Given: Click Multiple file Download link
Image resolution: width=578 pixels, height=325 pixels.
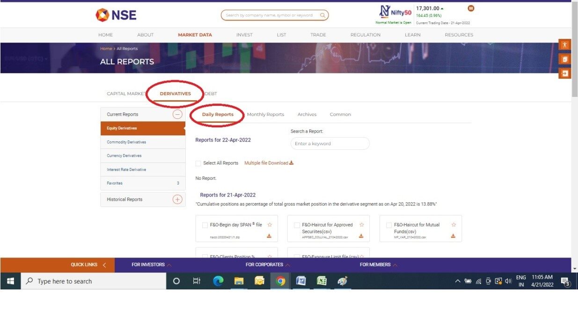Looking at the screenshot, I should coord(269,163).
